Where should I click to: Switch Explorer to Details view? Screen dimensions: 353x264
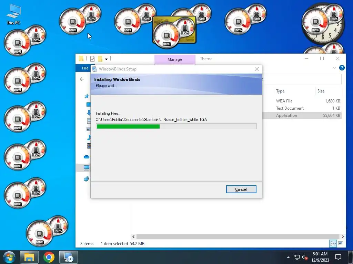coord(333,243)
